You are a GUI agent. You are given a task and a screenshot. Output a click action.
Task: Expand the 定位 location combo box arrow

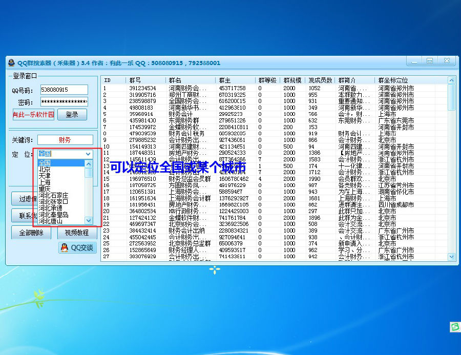click(x=88, y=154)
